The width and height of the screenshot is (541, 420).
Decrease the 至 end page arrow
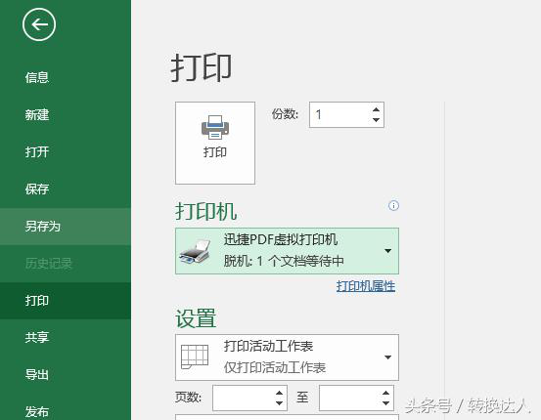tap(385, 402)
